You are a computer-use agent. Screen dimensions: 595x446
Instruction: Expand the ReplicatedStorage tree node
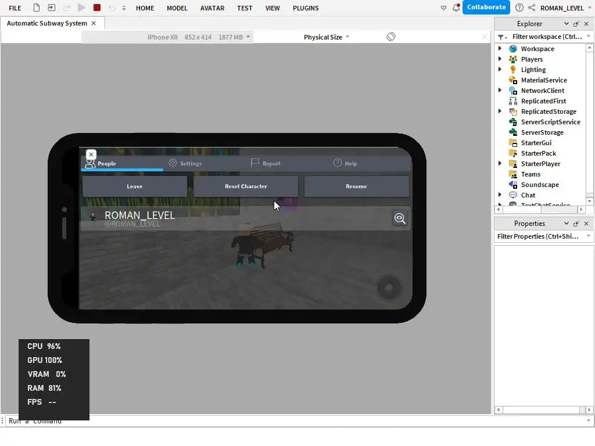click(x=500, y=111)
